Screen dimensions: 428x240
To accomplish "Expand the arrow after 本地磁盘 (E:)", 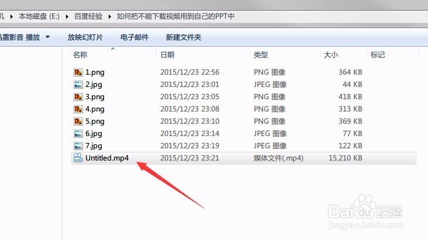I will coord(67,16).
